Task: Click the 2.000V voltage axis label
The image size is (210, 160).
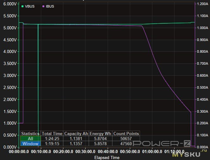Action: (10, 99)
